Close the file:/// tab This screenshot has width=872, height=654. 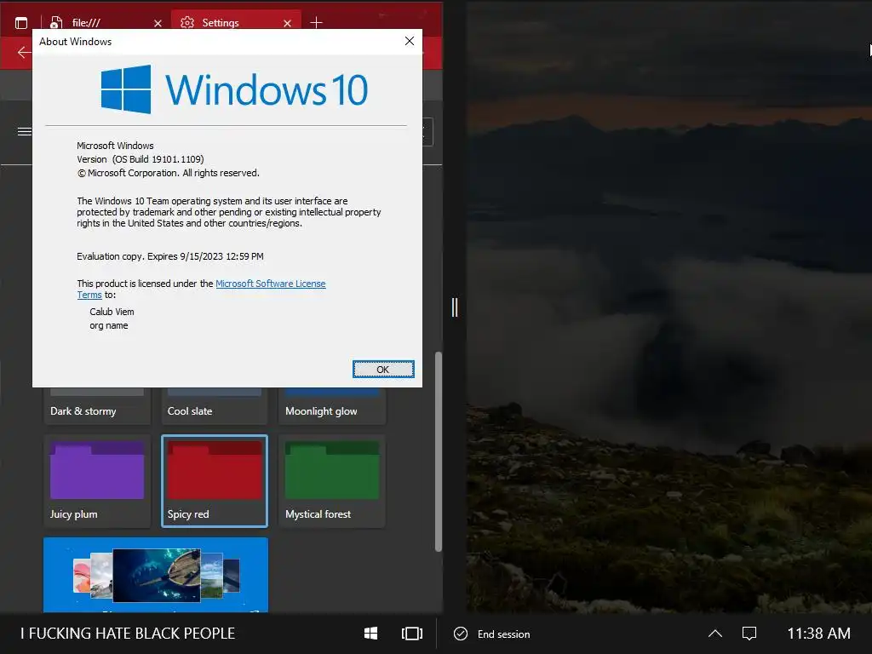(158, 23)
